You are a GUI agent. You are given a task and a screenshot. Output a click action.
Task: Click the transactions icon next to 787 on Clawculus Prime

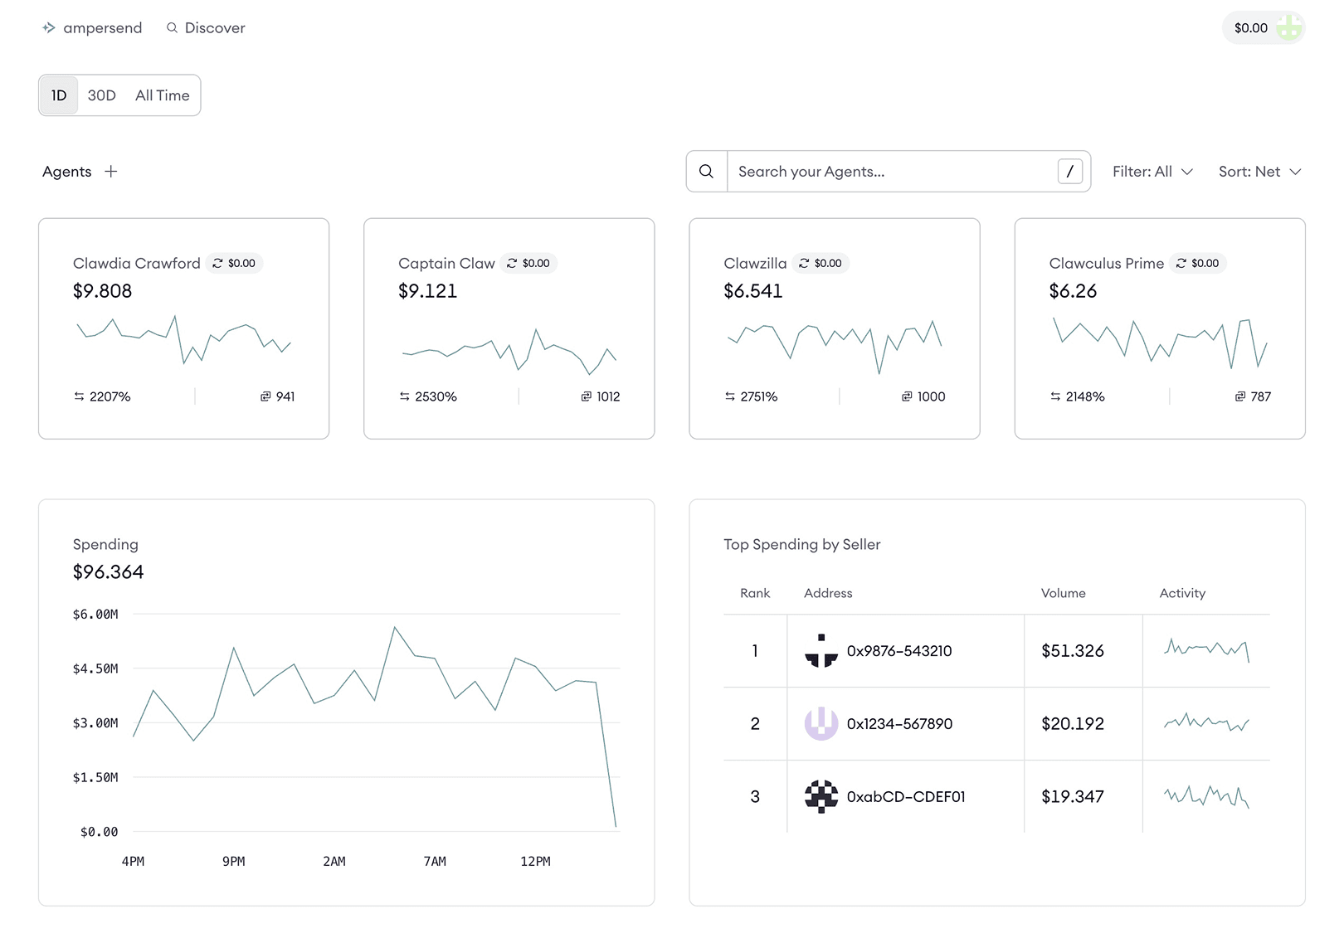pos(1239,396)
